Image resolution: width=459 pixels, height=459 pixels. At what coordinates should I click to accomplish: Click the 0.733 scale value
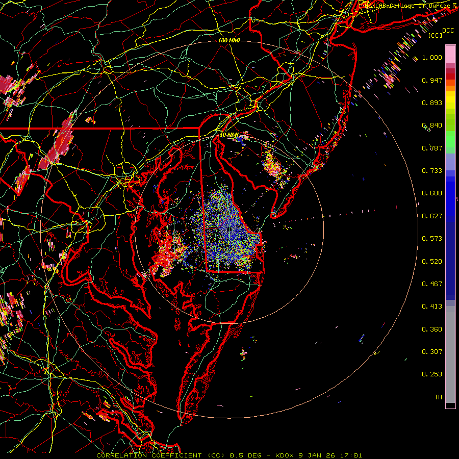[x=432, y=171]
